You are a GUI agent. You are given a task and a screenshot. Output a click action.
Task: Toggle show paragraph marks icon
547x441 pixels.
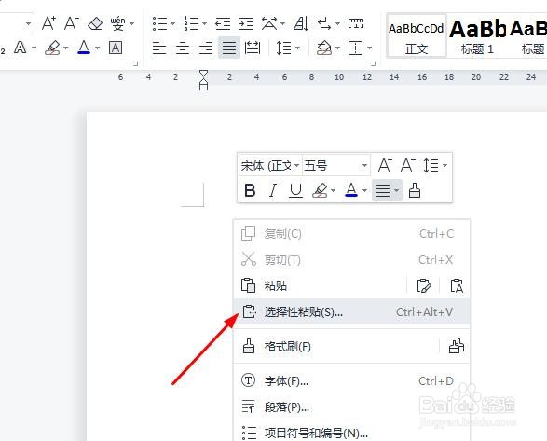[324, 23]
